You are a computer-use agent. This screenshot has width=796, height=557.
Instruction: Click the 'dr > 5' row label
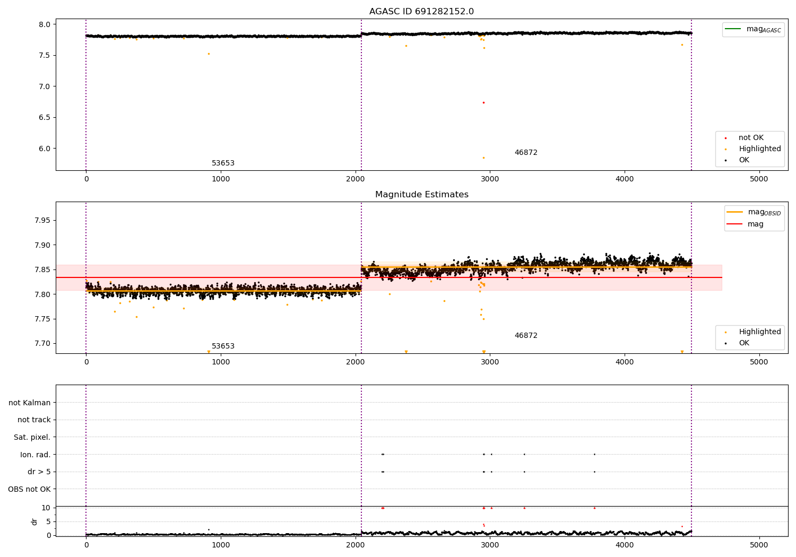[x=39, y=472]
